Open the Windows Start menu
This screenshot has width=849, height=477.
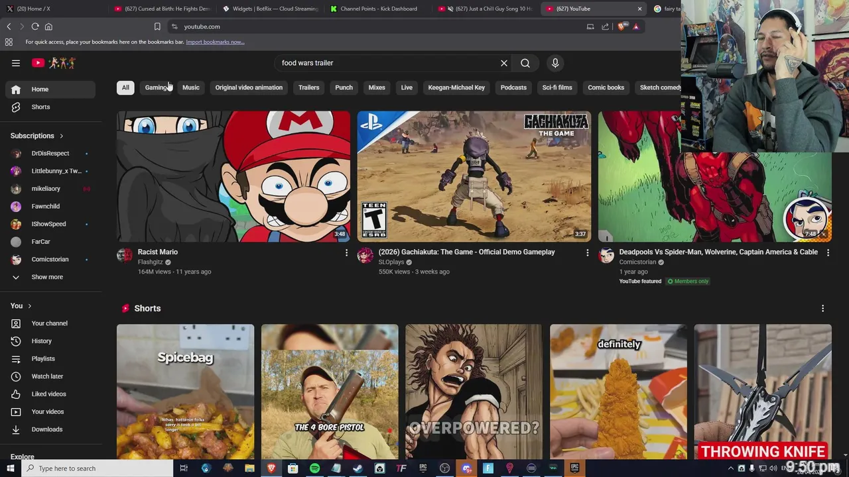coord(10,468)
